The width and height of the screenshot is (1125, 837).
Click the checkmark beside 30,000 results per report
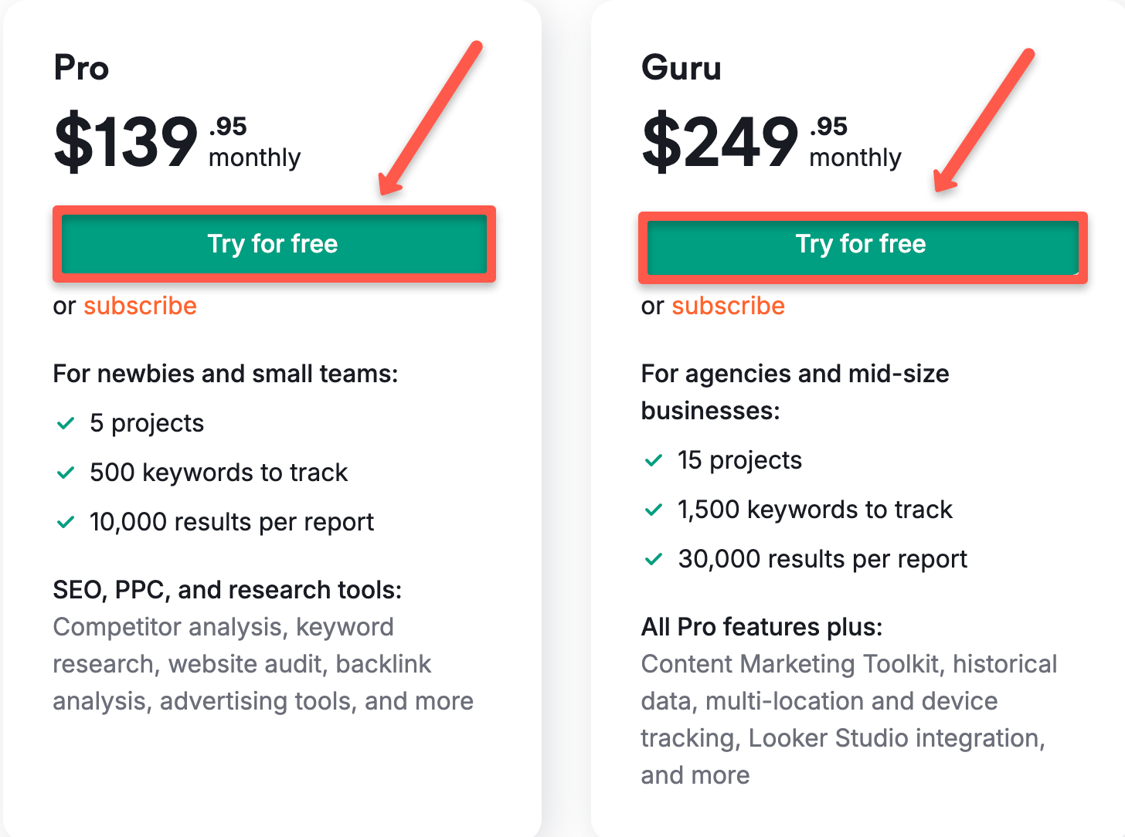pos(653,559)
